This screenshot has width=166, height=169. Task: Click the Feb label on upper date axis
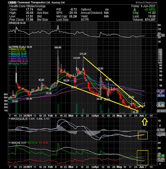50,116
